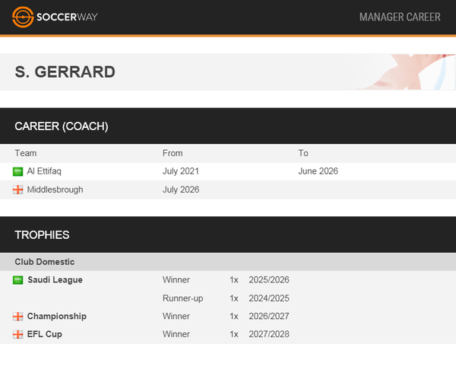Click the Club Domestic category row
The height and width of the screenshot is (370, 456).
[228, 262]
